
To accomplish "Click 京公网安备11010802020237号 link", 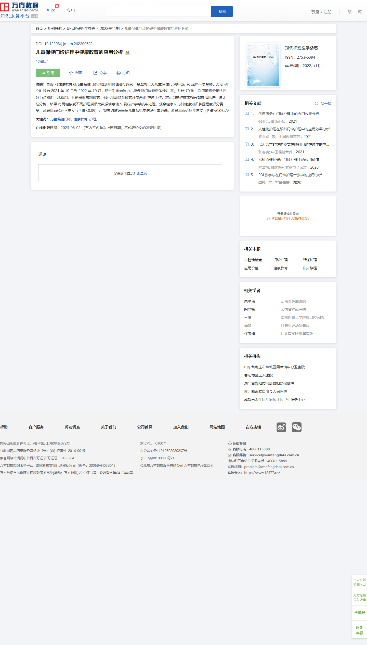I will coord(164,451).
